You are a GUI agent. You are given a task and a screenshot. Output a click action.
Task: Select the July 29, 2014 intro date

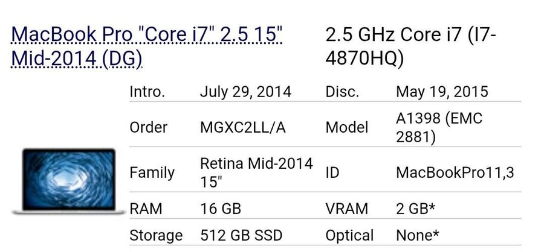pyautogui.click(x=245, y=92)
